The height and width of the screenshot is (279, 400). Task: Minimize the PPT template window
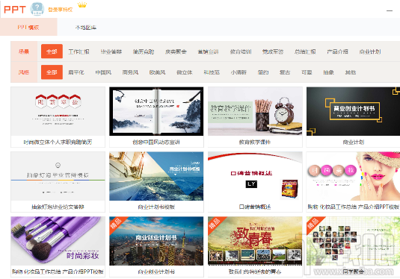pos(390,10)
